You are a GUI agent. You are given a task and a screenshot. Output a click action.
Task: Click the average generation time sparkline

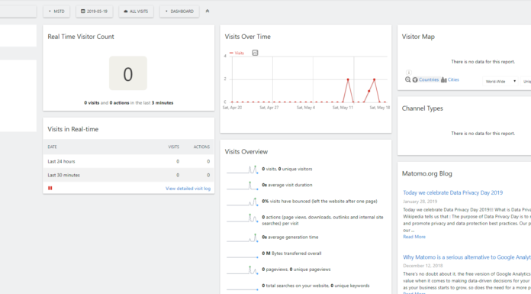pyautogui.click(x=243, y=237)
